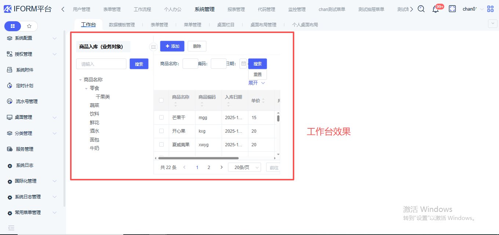
Task: Open the search magnifier icon in header
Action: click(421, 9)
